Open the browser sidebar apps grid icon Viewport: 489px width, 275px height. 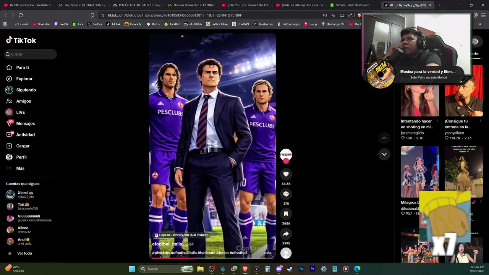coord(5,24)
